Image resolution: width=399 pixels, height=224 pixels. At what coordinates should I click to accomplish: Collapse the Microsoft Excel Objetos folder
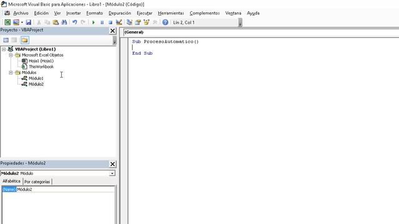pos(11,55)
